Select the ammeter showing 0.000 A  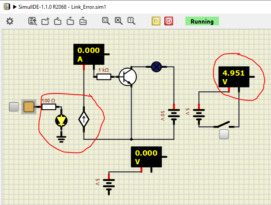88,54
